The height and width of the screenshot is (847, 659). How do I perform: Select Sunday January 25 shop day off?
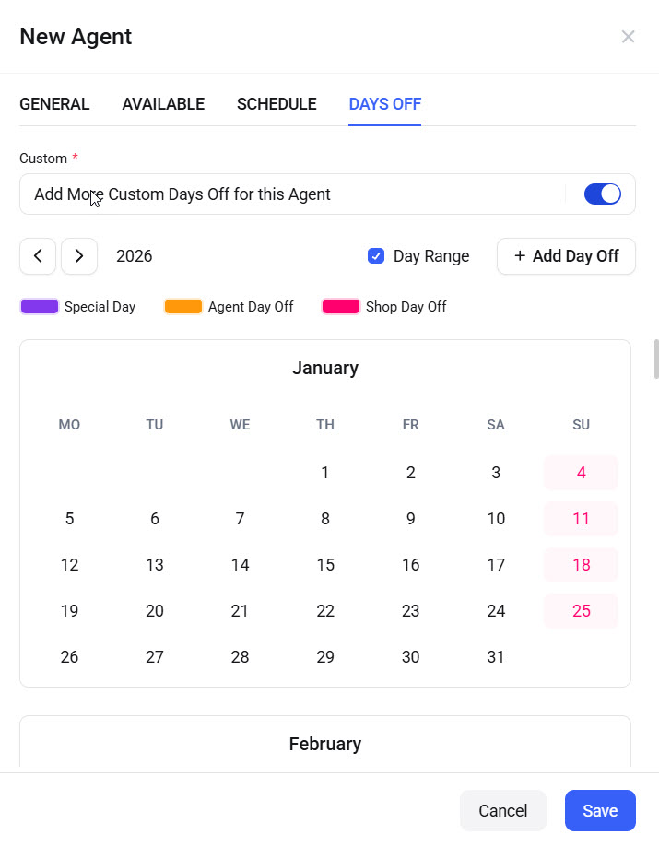click(581, 611)
